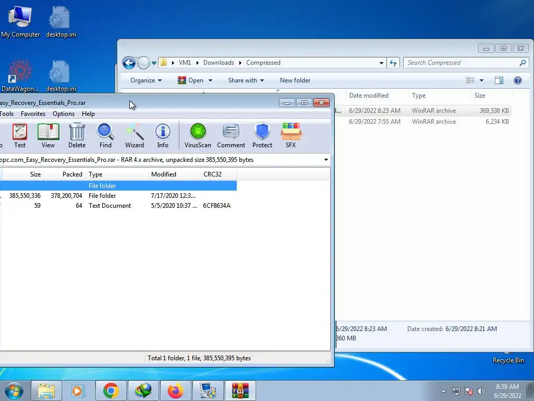Open Google Chrome from taskbar
The width and height of the screenshot is (534, 401).
pyautogui.click(x=111, y=391)
